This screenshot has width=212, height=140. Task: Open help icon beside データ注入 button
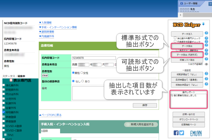click(x=206, y=33)
